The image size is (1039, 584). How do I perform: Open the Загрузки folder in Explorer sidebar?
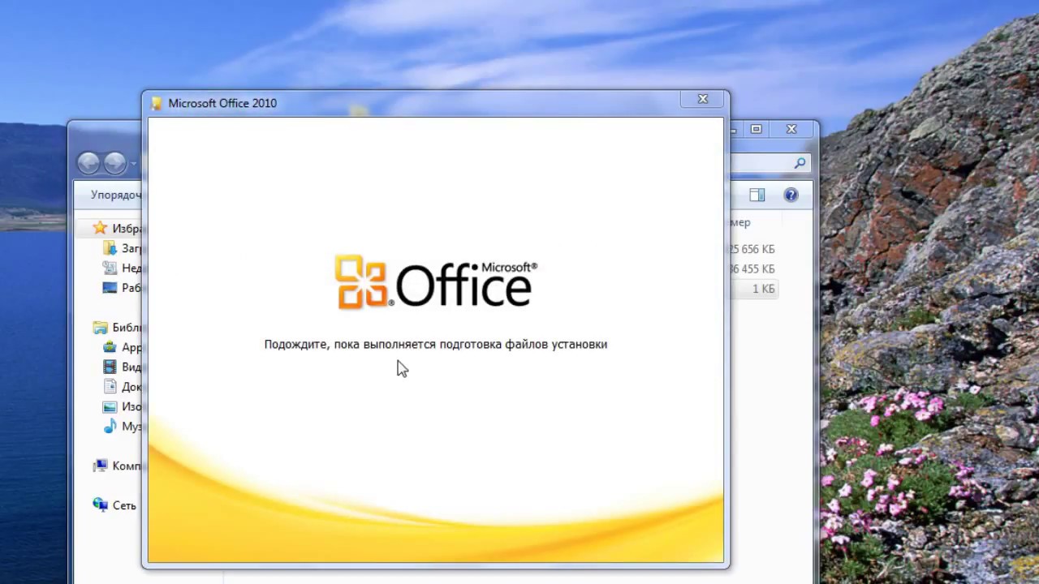tap(121, 248)
